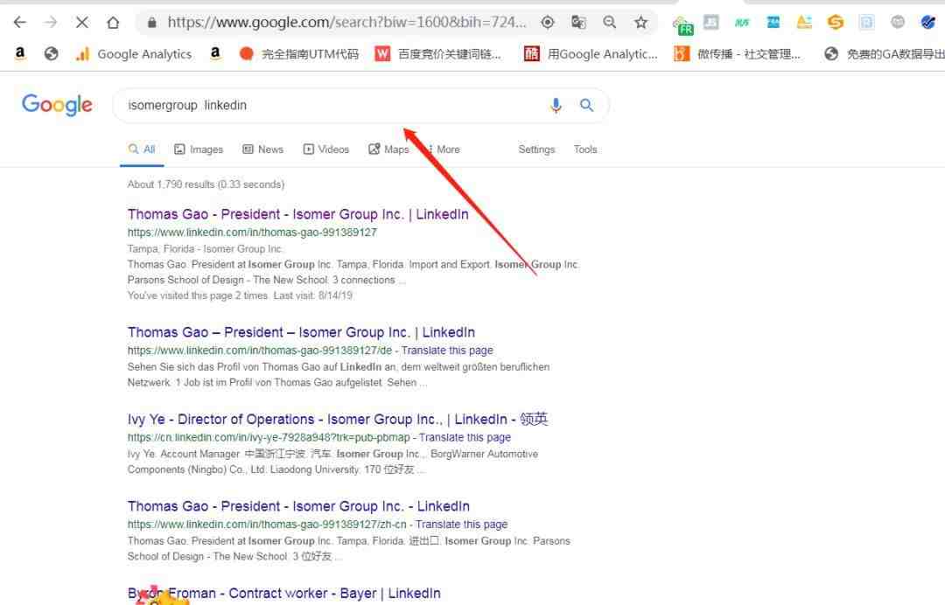Open the Google Translate icon in address bar
Screen dimensions: 945x605
pyautogui.click(x=578, y=23)
